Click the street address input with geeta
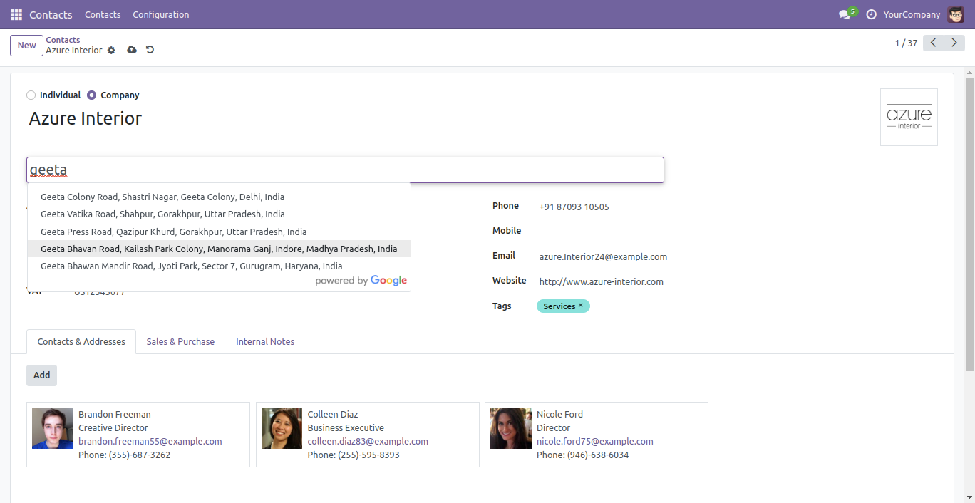The width and height of the screenshot is (975, 503). point(345,170)
